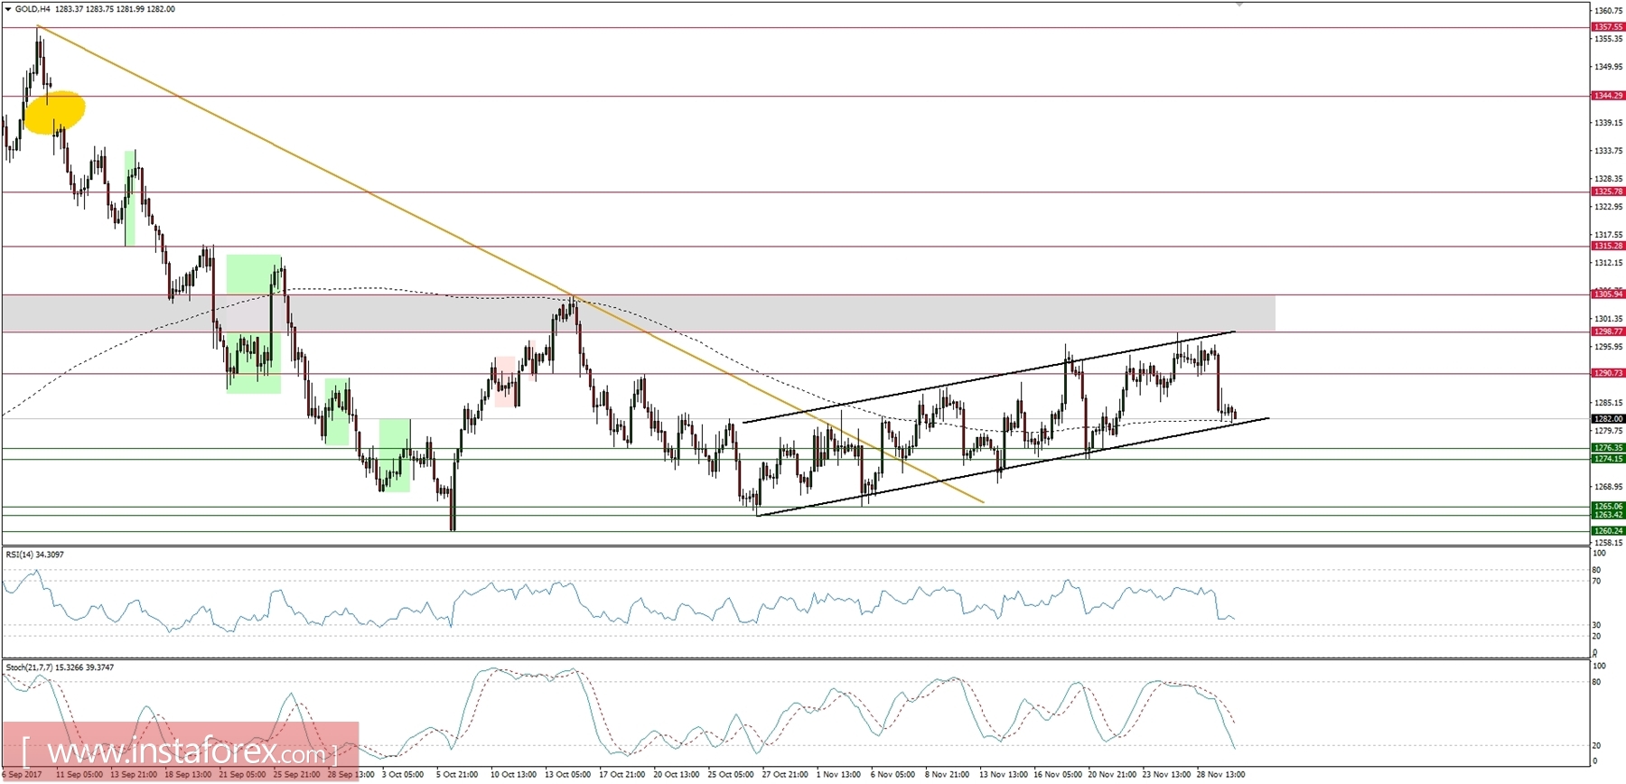Click the 1274.15 green support label
The image size is (1626, 784).
click(1608, 459)
